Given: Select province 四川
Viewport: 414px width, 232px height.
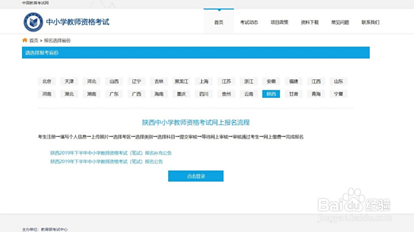Looking at the screenshot, I should [204, 94].
